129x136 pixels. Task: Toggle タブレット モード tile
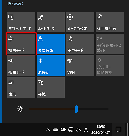(21, 22)
